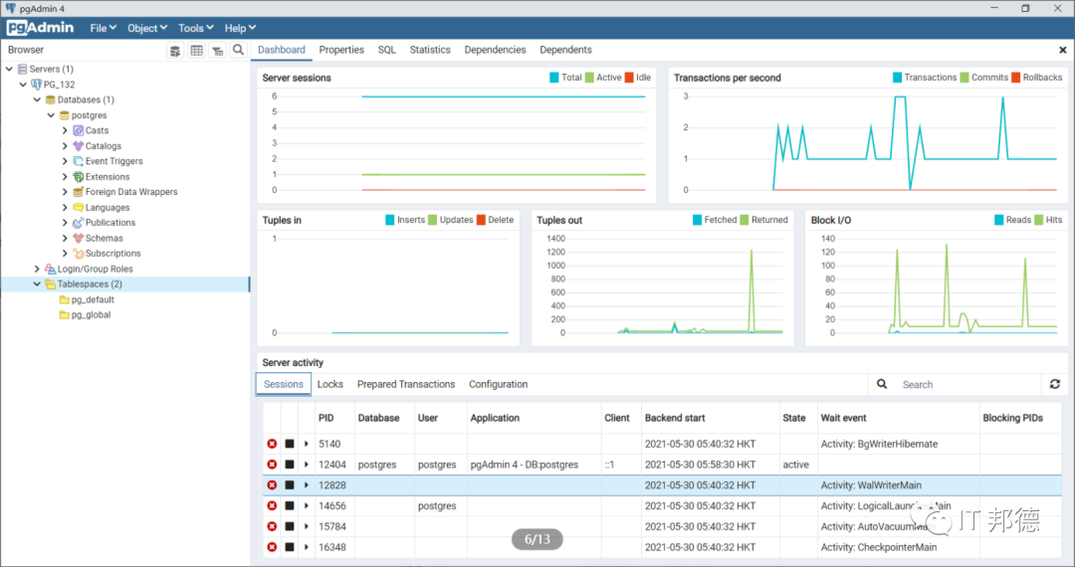1075x567 pixels.
Task: Switch to the Dependencies tab
Action: (x=495, y=50)
